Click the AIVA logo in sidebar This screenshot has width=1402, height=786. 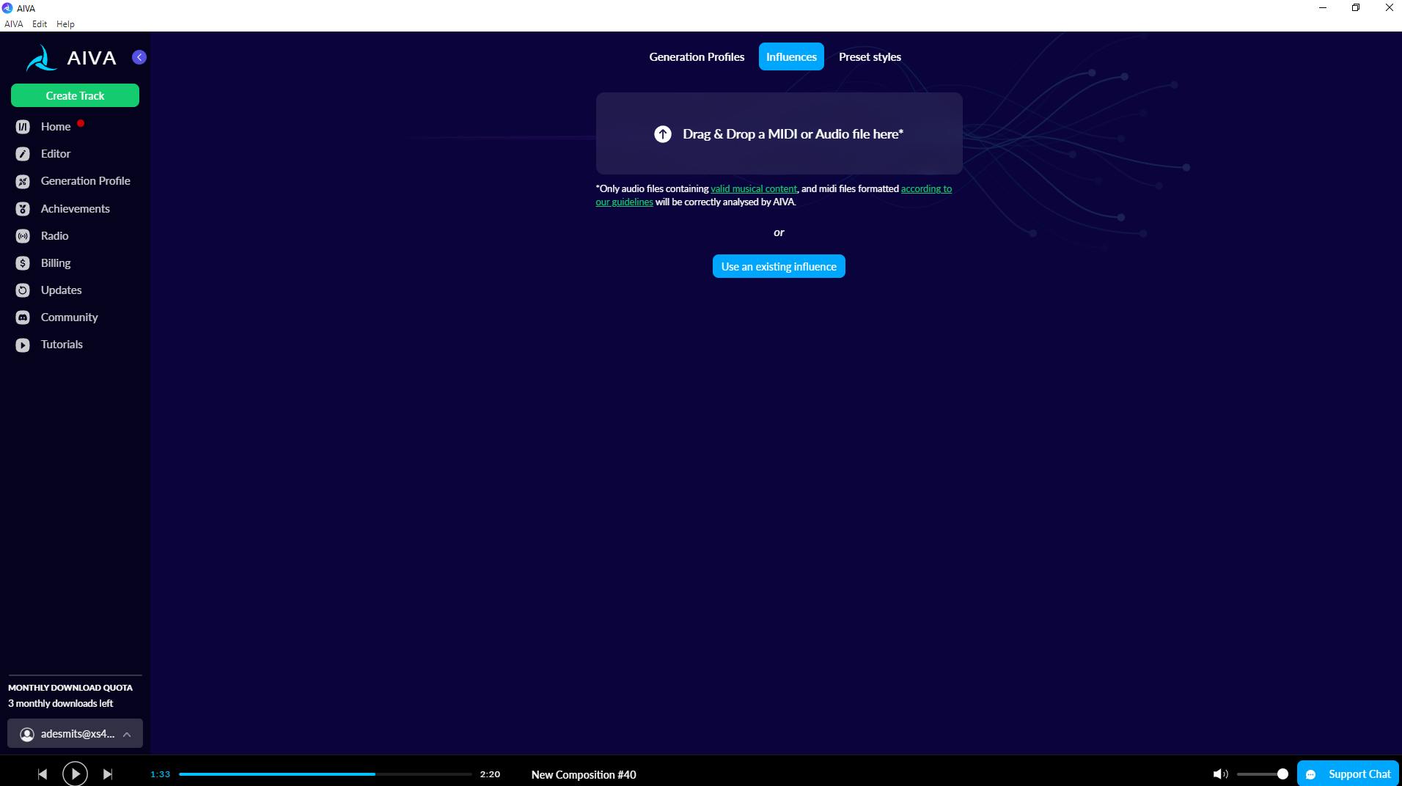click(70, 58)
